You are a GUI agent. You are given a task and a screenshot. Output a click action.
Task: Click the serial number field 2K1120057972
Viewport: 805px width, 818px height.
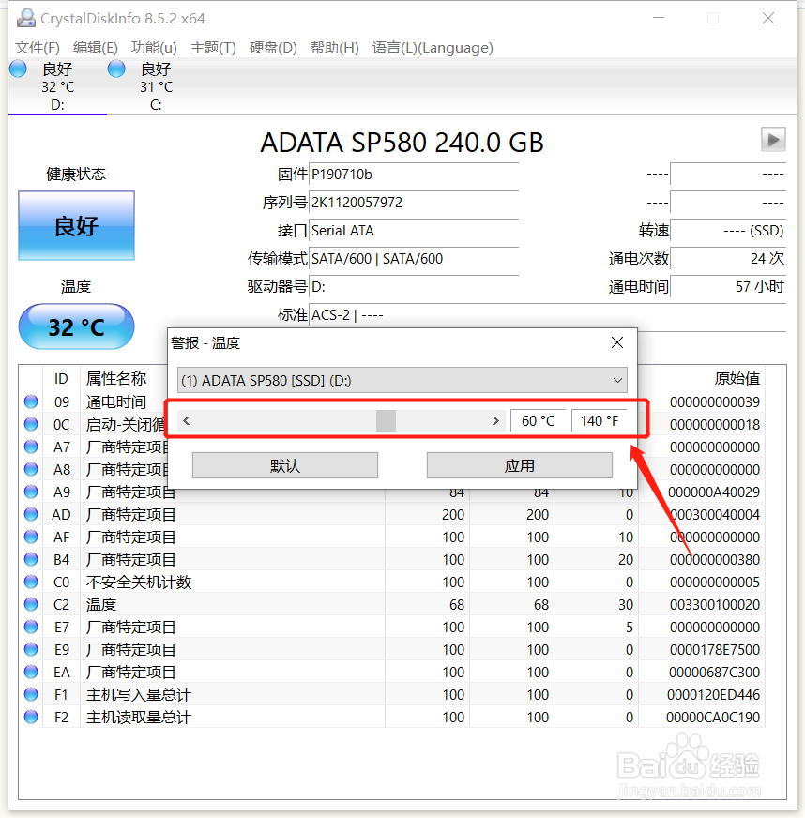click(x=414, y=203)
